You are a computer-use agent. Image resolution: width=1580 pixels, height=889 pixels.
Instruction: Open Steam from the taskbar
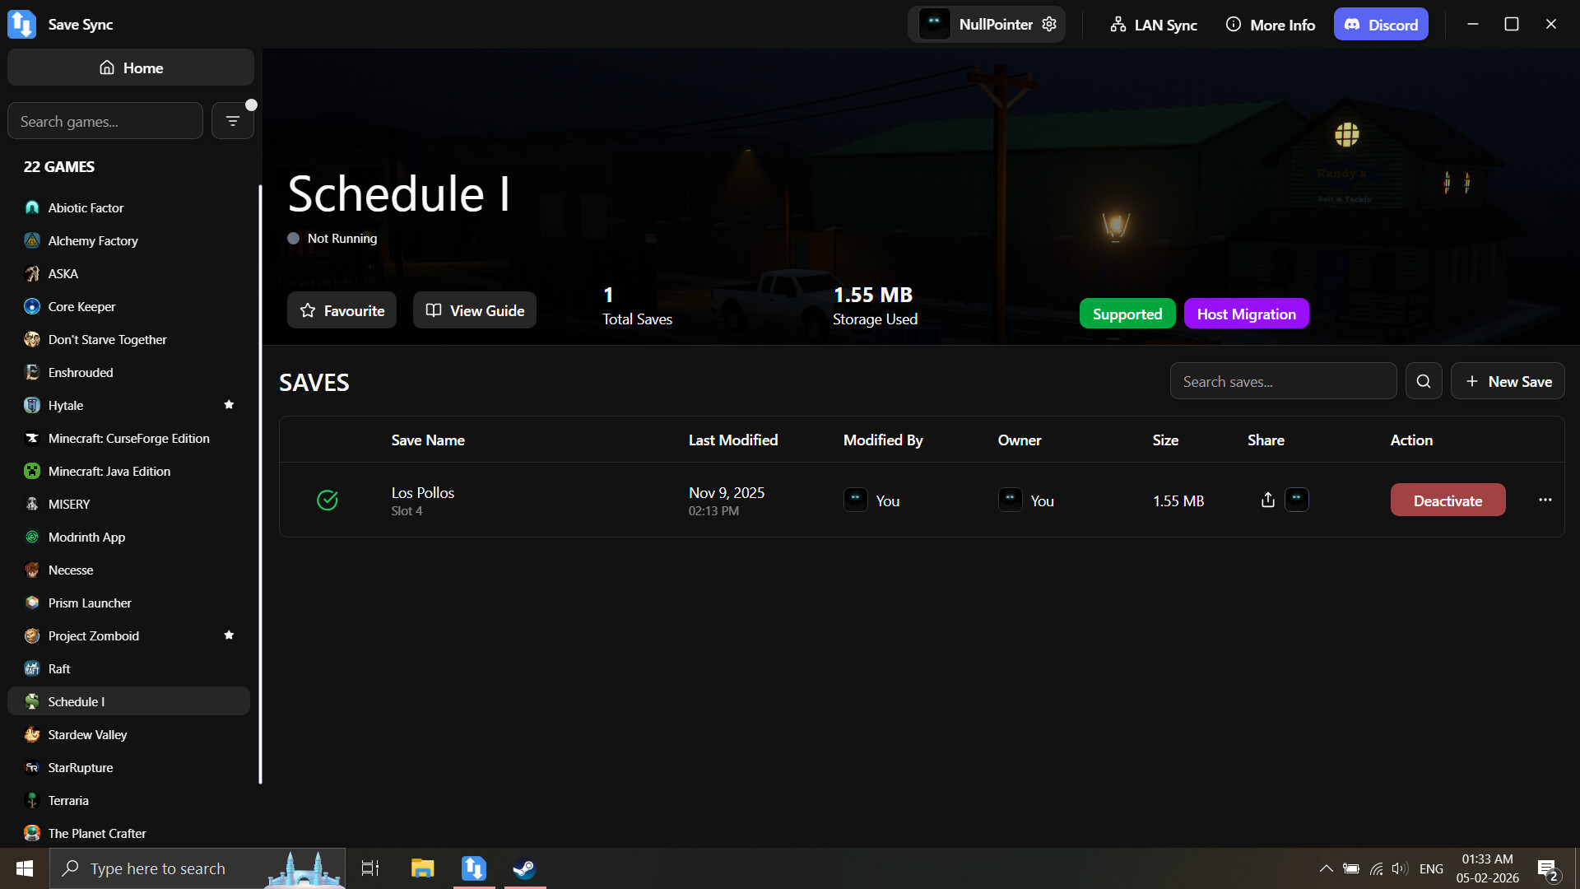524,868
